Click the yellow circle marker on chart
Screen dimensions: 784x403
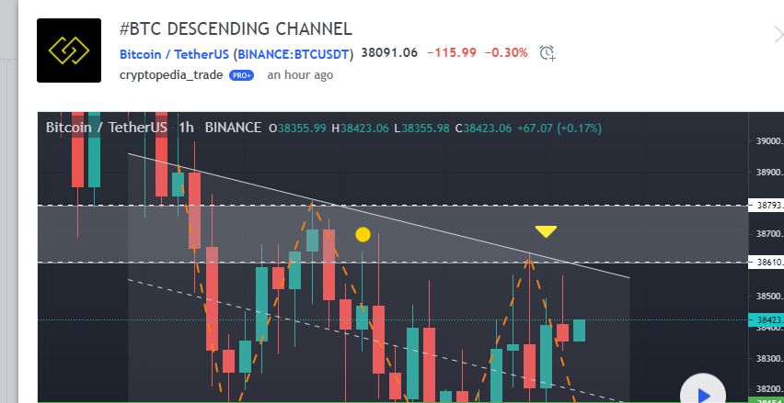tap(363, 234)
